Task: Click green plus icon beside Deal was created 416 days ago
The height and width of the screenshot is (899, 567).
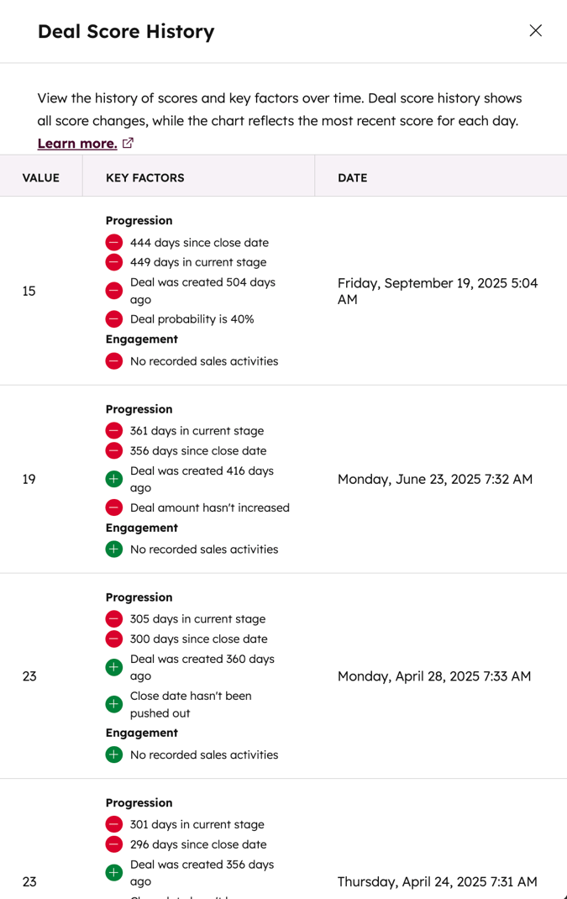Action: tap(114, 479)
